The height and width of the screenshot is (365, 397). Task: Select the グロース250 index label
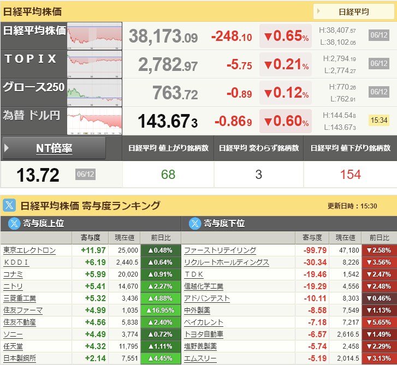pyautogui.click(x=34, y=87)
